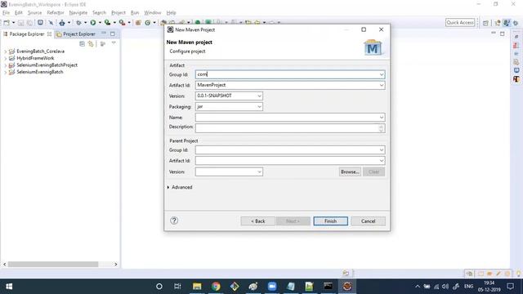
Task: Expand the EveningBatch_CoreJava project
Action: point(6,51)
